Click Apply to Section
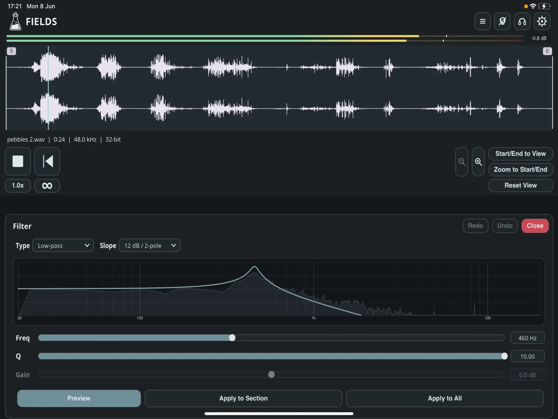Screen dimensions: 558x419 point(243,398)
